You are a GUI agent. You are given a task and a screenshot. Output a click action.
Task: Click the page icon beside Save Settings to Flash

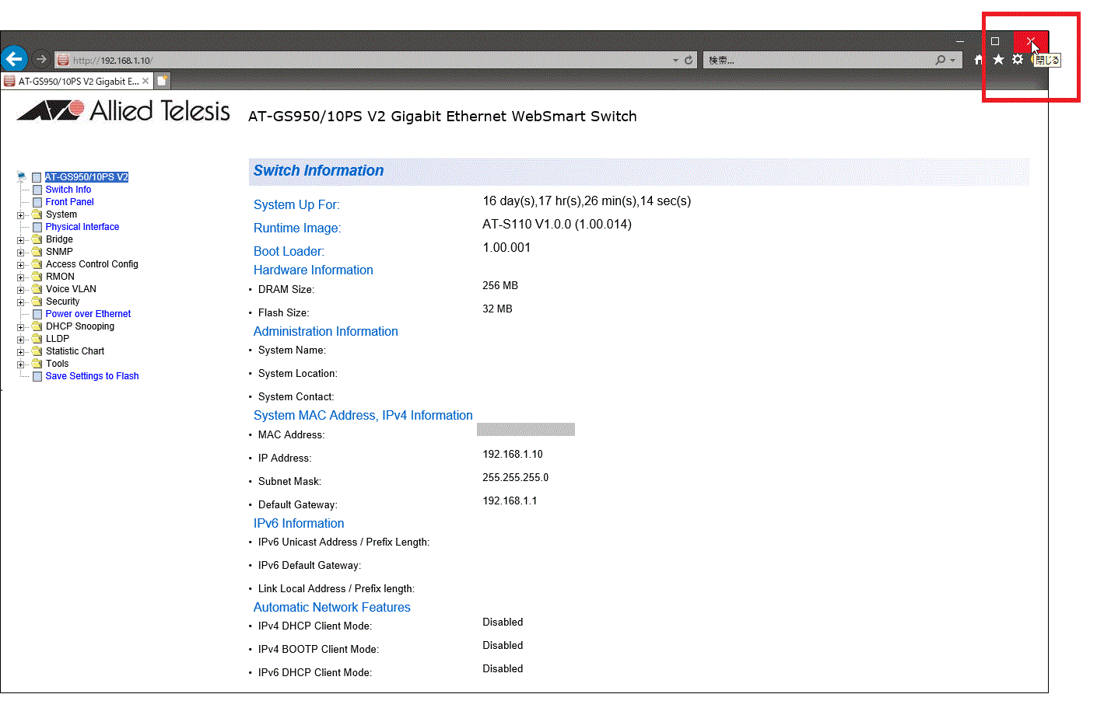[37, 376]
